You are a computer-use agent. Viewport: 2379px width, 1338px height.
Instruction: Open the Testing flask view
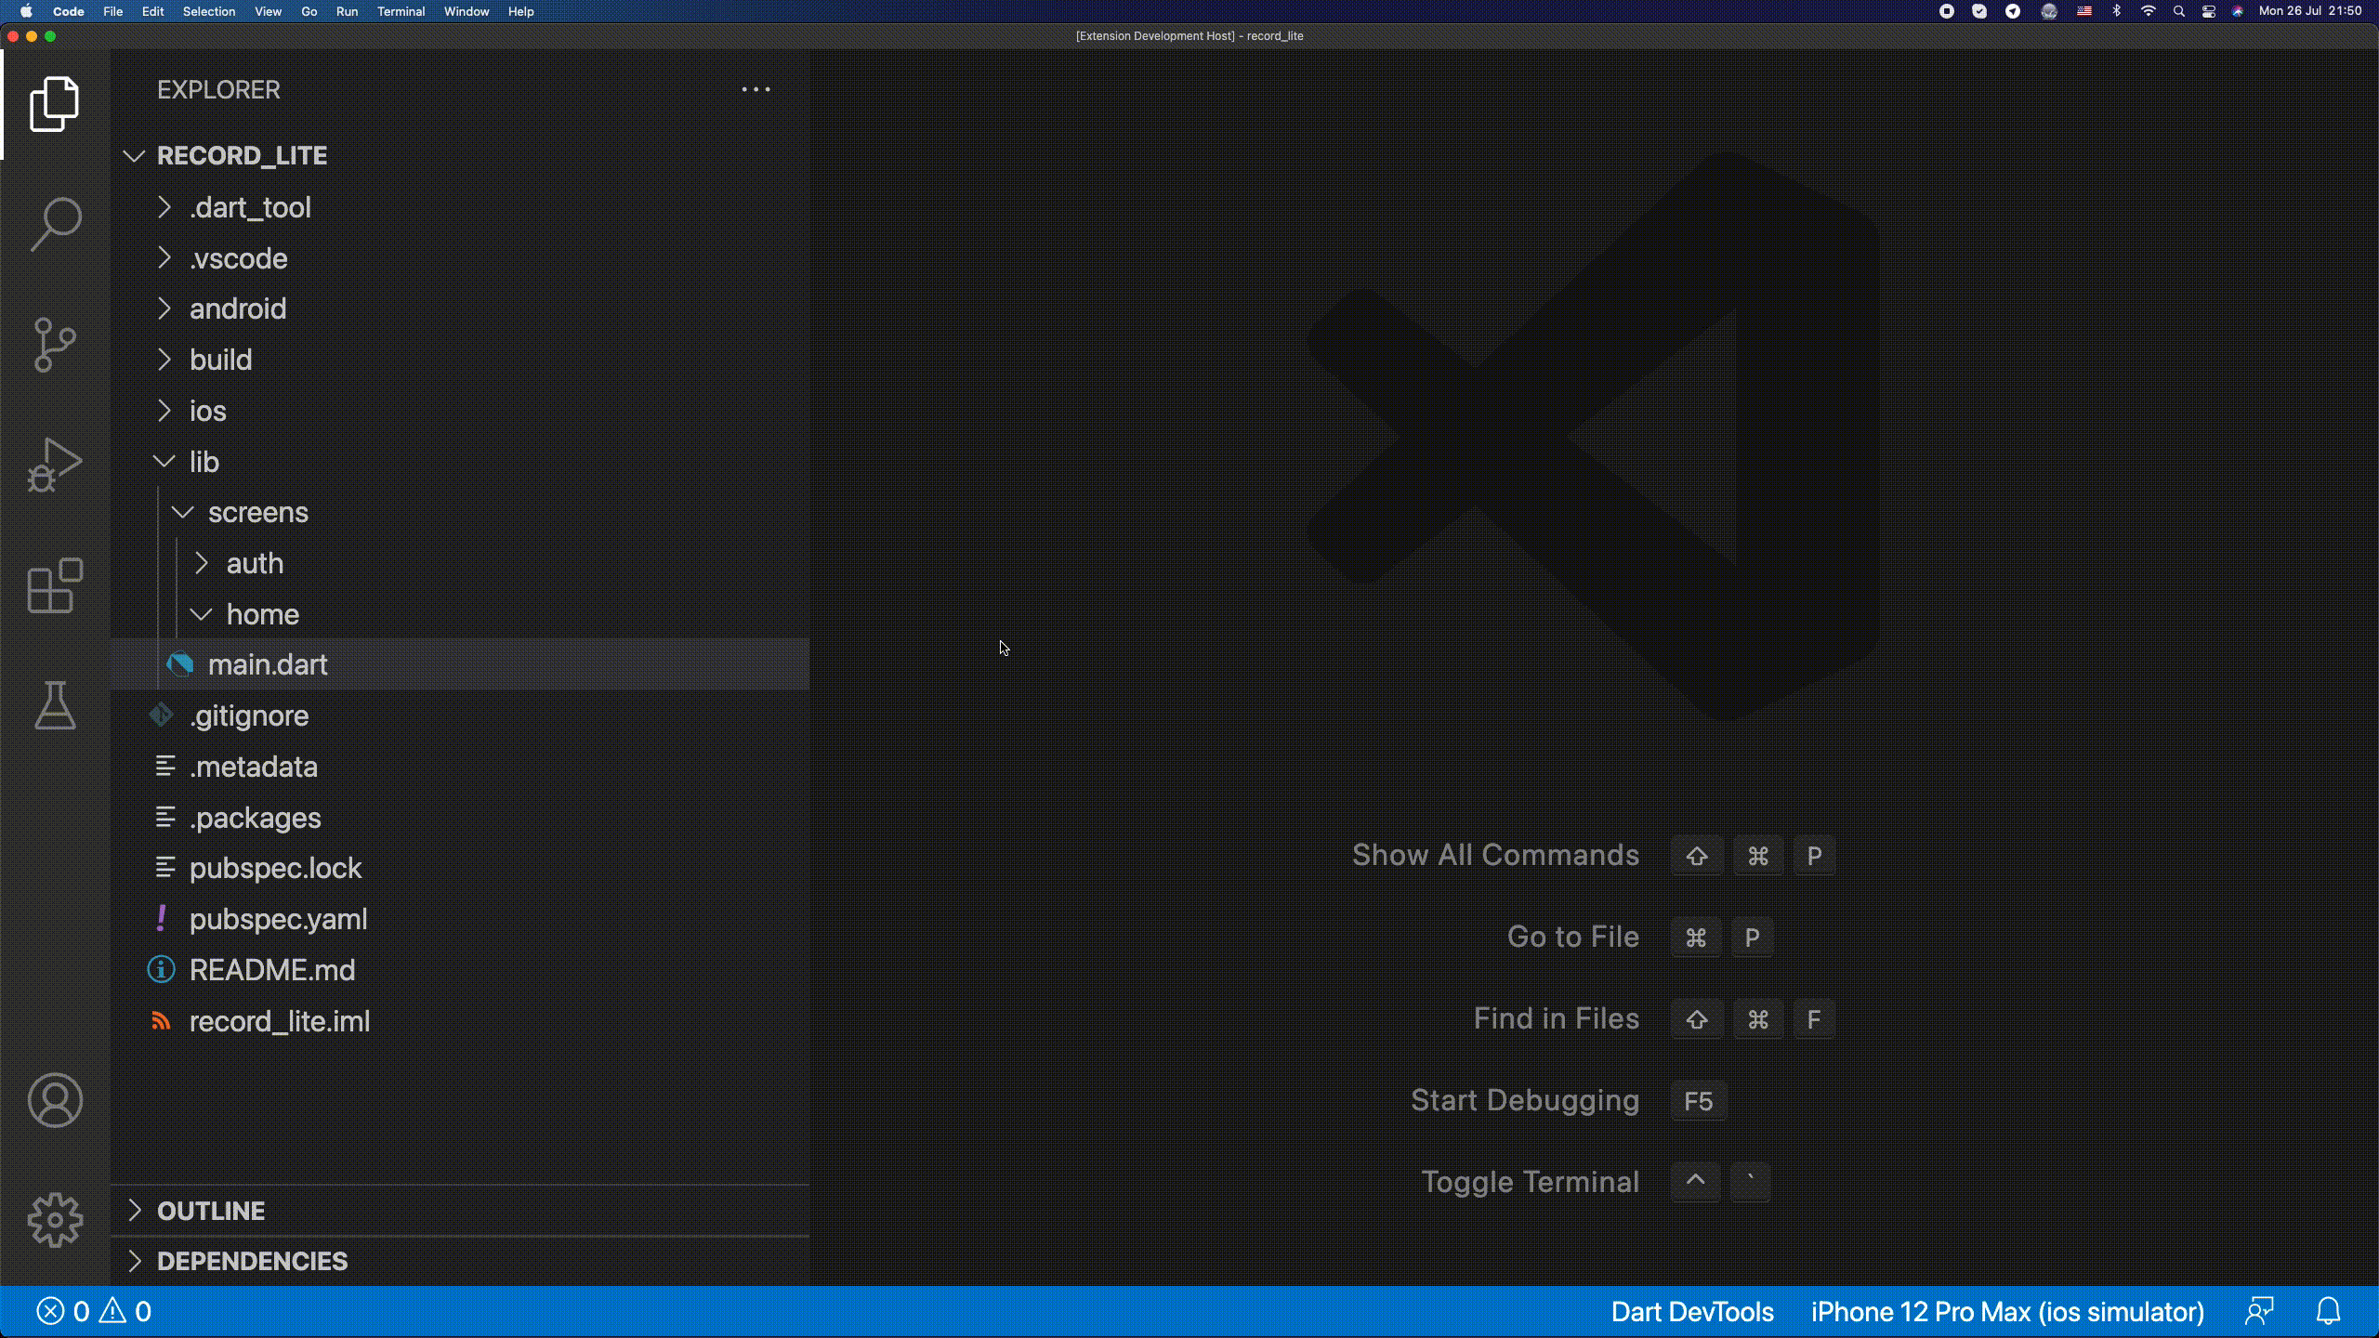click(55, 705)
